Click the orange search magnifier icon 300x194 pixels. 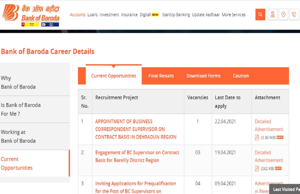(x=260, y=15)
